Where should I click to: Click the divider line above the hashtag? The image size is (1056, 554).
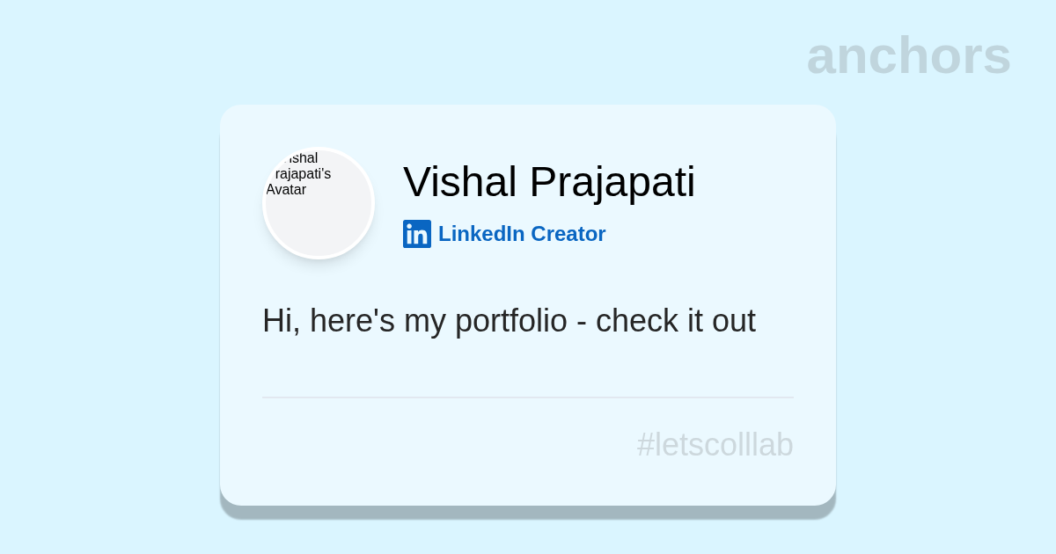coord(528,397)
